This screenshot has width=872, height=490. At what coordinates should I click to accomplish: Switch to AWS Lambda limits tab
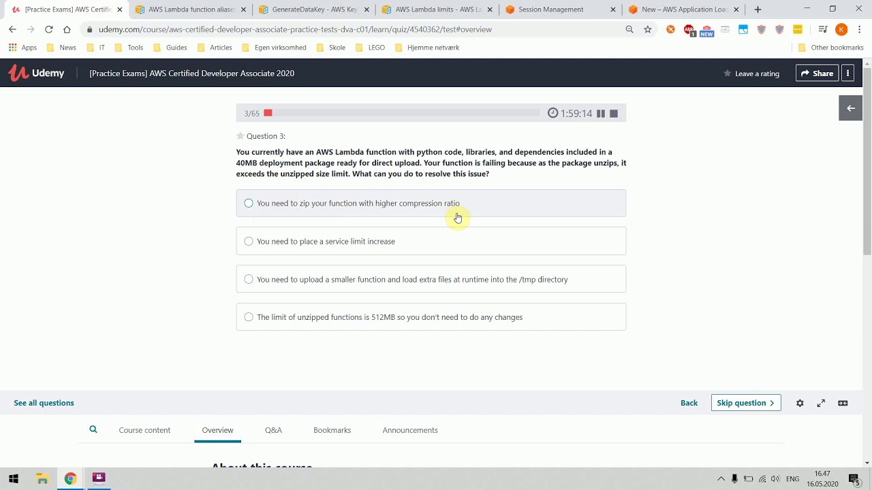(x=437, y=10)
